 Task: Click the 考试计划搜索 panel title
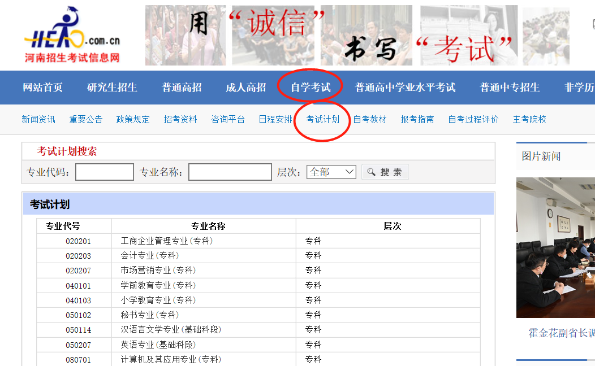[67, 151]
